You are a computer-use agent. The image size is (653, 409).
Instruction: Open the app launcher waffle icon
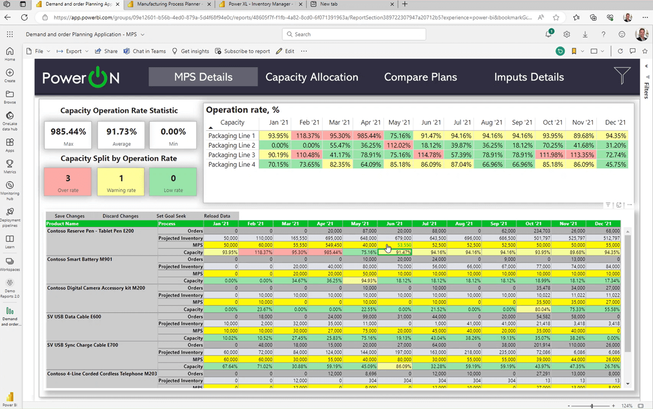(10, 34)
